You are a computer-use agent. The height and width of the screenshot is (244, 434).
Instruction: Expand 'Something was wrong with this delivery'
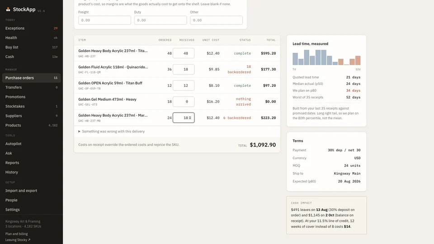pos(112,131)
